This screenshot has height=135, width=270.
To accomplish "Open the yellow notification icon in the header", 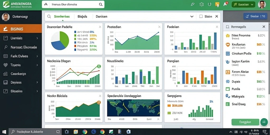I will click(217, 4).
